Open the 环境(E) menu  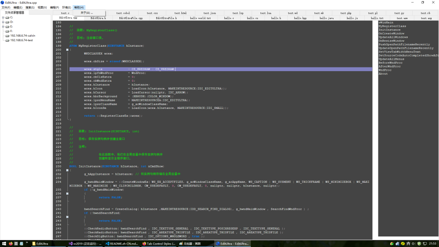click(x=66, y=8)
